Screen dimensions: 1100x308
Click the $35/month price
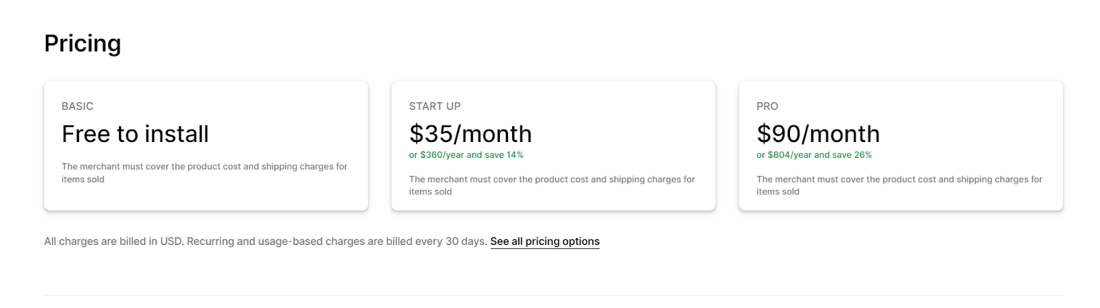[x=470, y=134]
